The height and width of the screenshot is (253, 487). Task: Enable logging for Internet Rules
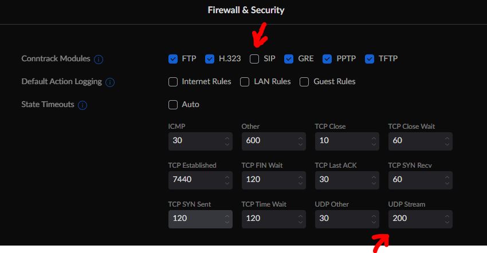click(x=173, y=81)
